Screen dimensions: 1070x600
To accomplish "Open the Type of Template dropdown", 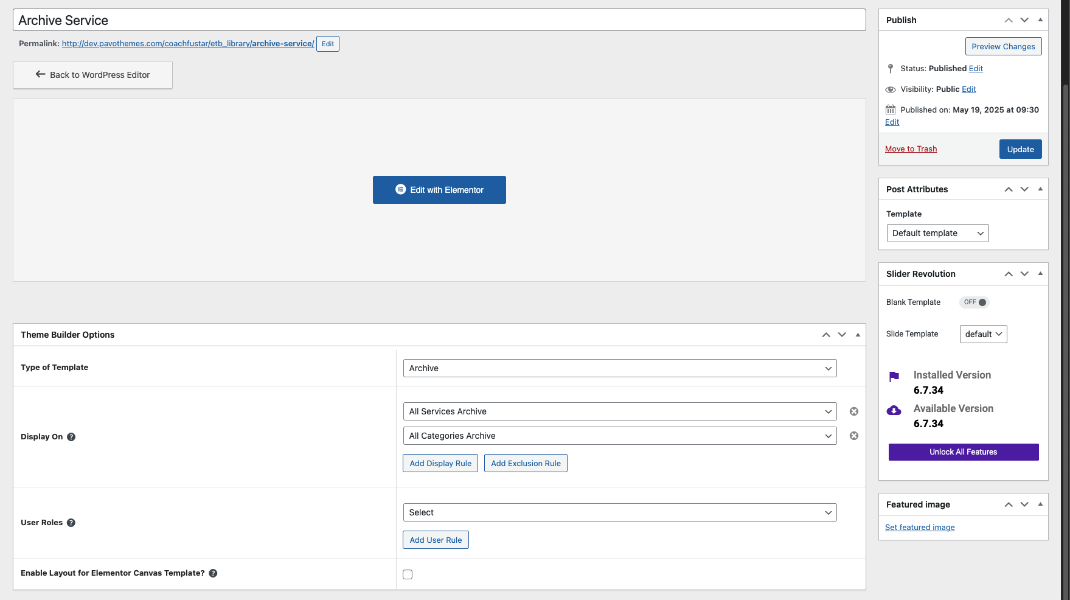I will click(x=619, y=368).
